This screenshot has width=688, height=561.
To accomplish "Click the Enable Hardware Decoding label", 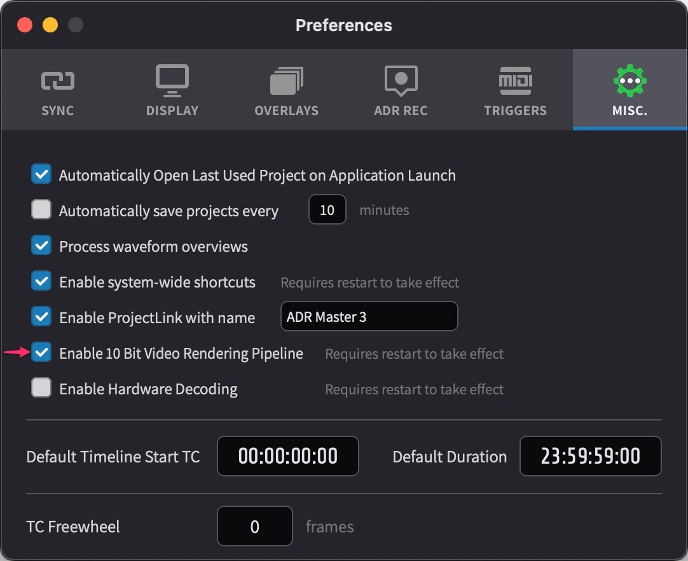I will pyautogui.click(x=148, y=389).
